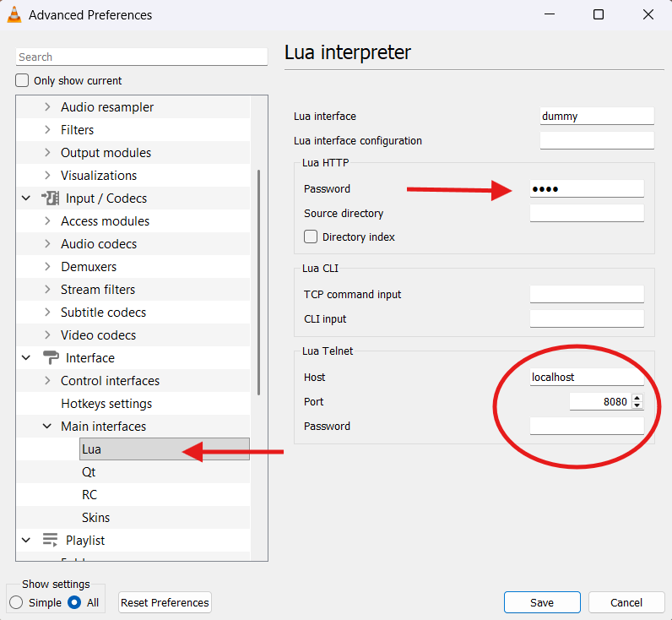This screenshot has width=672, height=620.
Task: Collapse the Playlist section chevron
Action: coord(26,541)
